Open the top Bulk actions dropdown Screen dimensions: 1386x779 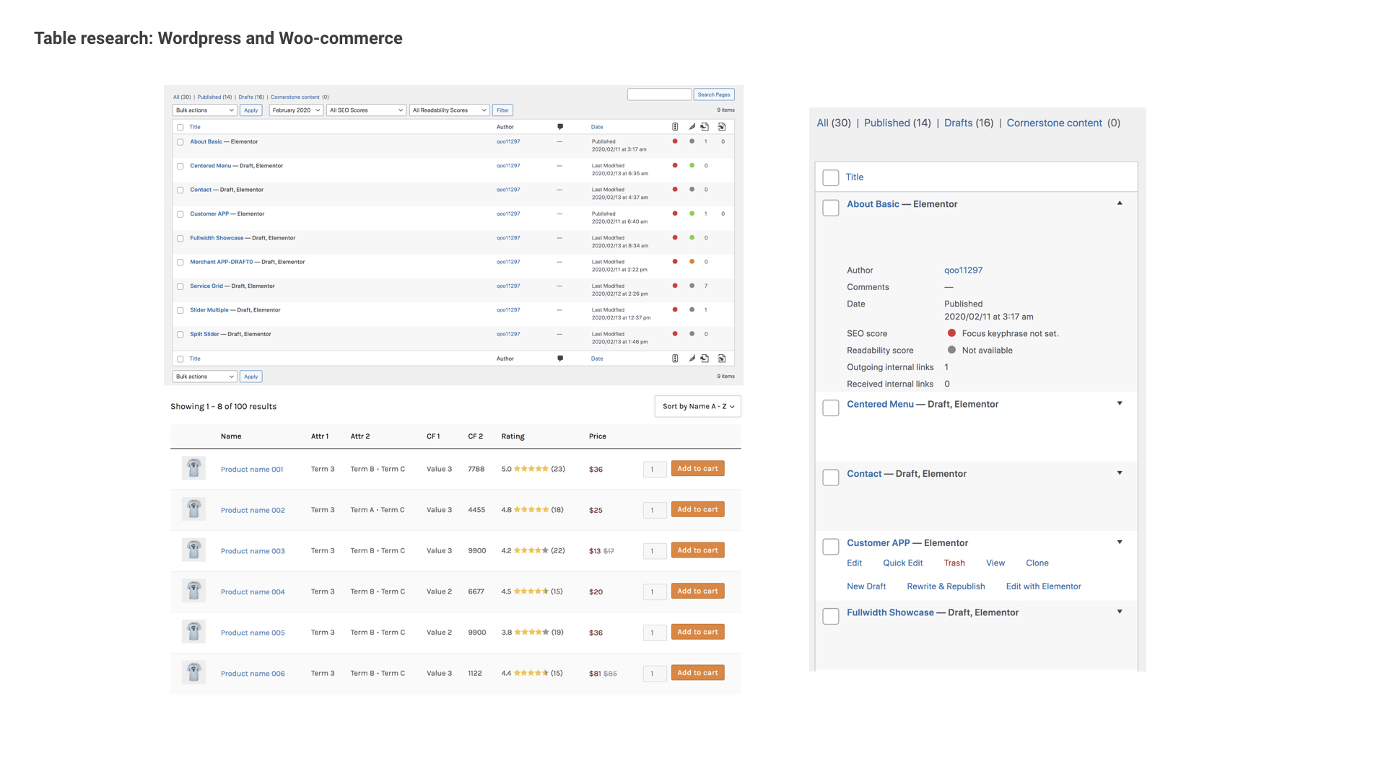[x=205, y=110]
